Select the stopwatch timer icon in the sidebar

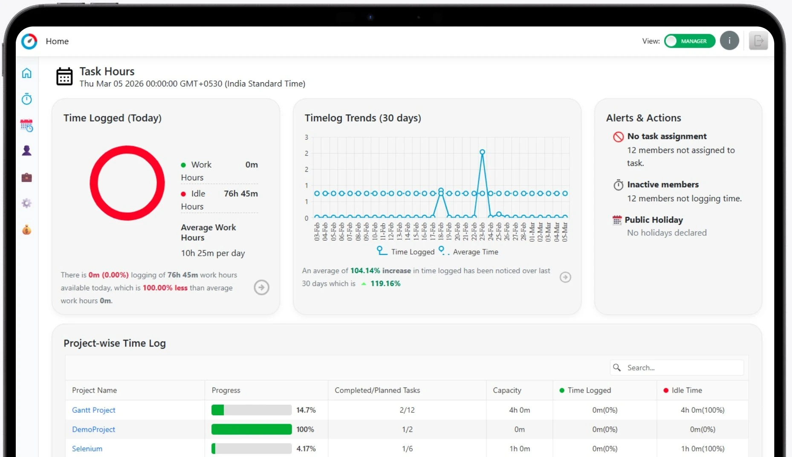click(x=26, y=99)
